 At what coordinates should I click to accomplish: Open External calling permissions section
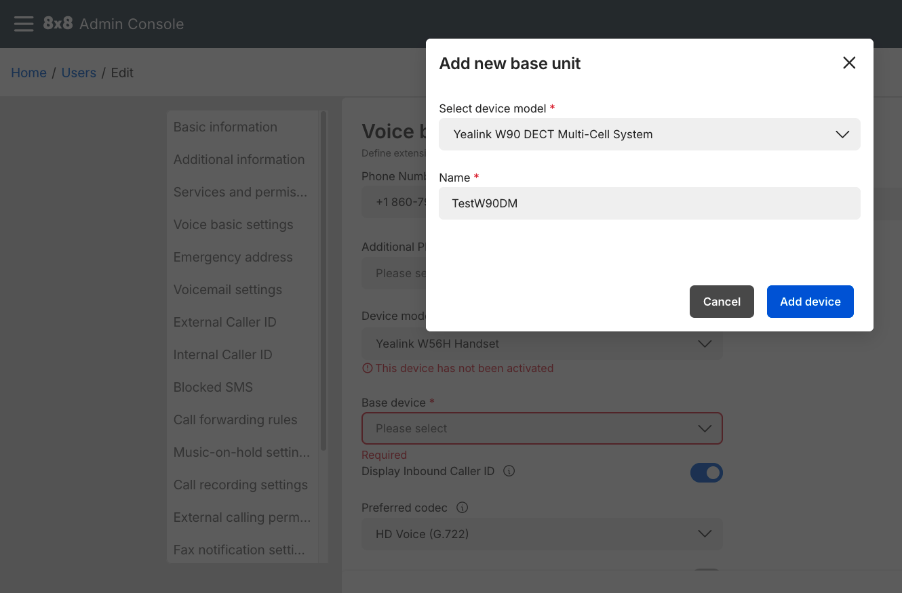[x=243, y=517]
